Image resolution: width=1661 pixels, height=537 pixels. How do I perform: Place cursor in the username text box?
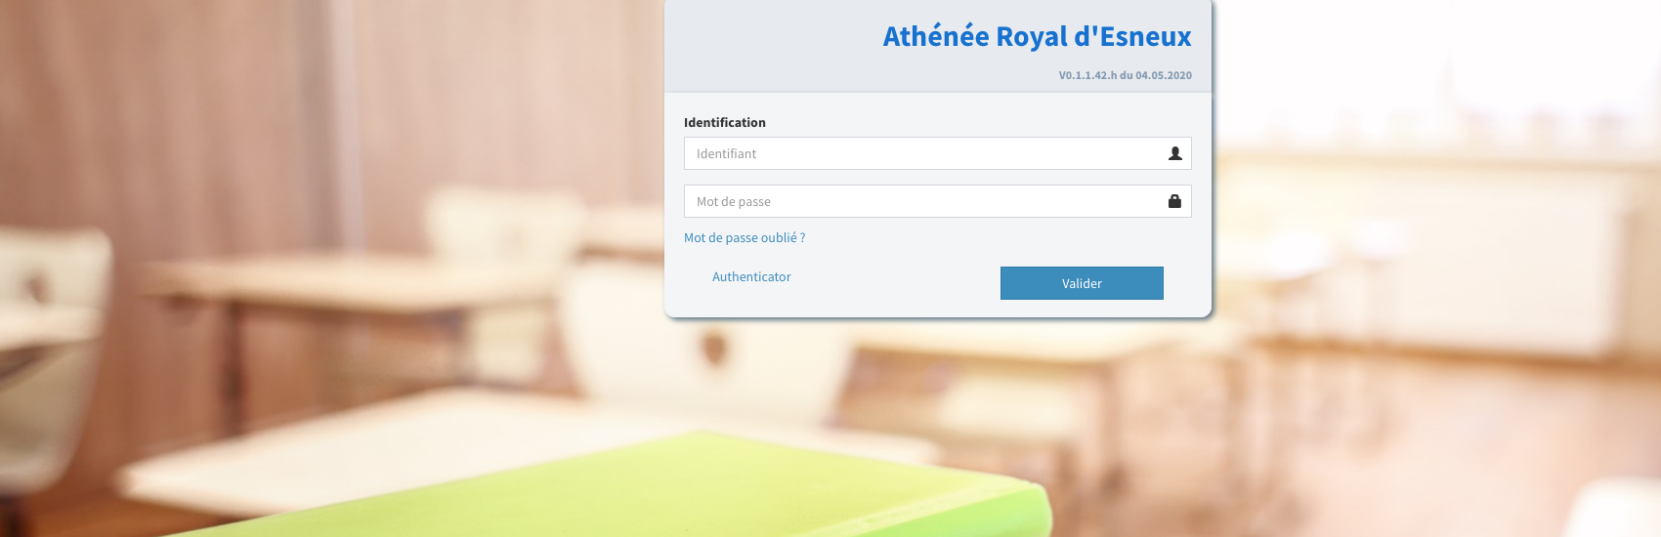938,153
